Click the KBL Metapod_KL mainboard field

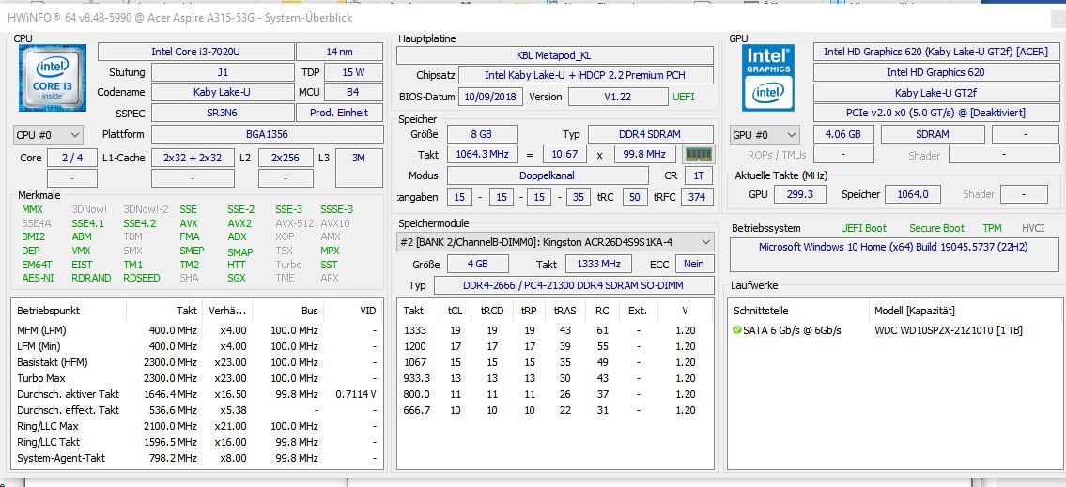555,55
